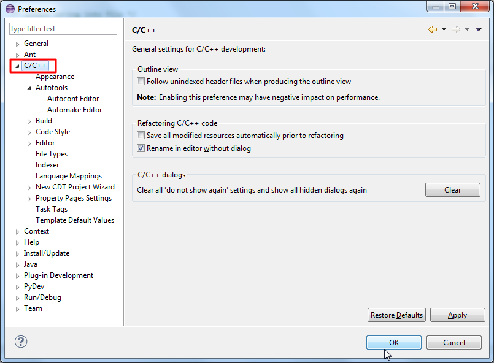
Task: Select Autoconf Editor preference page
Action: pos(73,99)
